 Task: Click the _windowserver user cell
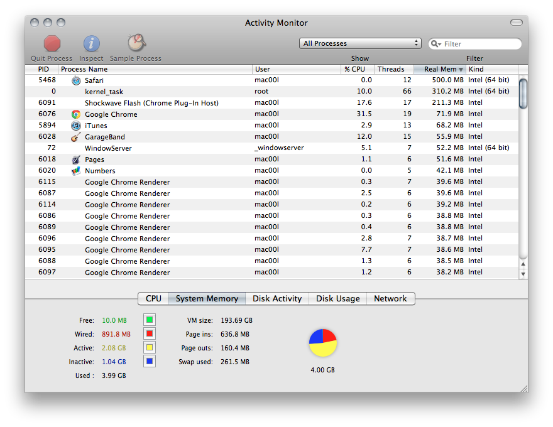279,148
